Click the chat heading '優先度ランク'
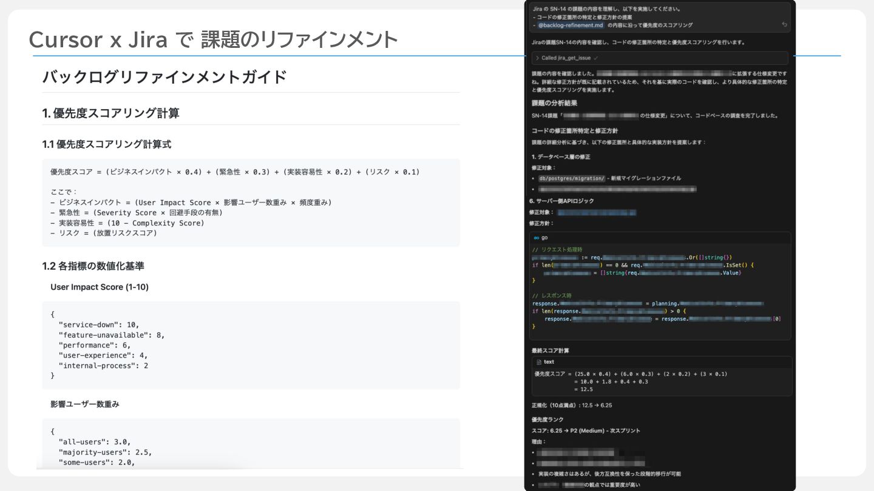Viewport: 874px width, 491px height. coord(547,419)
